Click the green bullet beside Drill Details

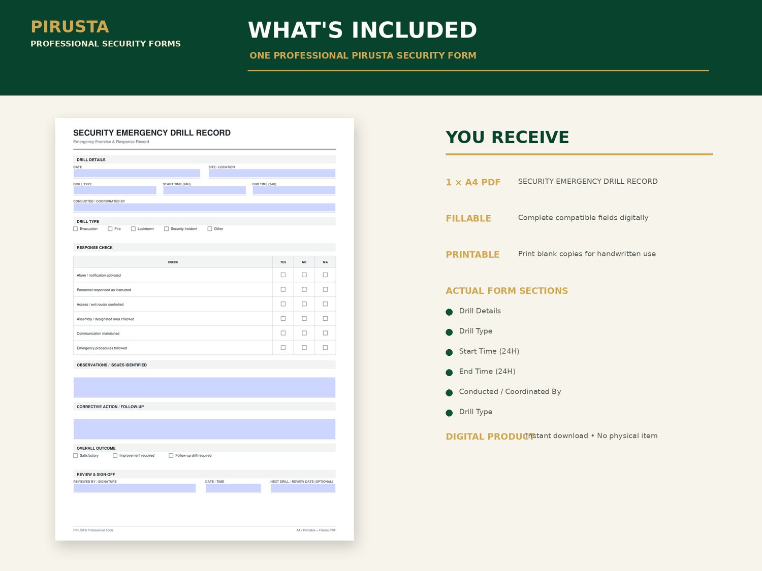pos(449,312)
